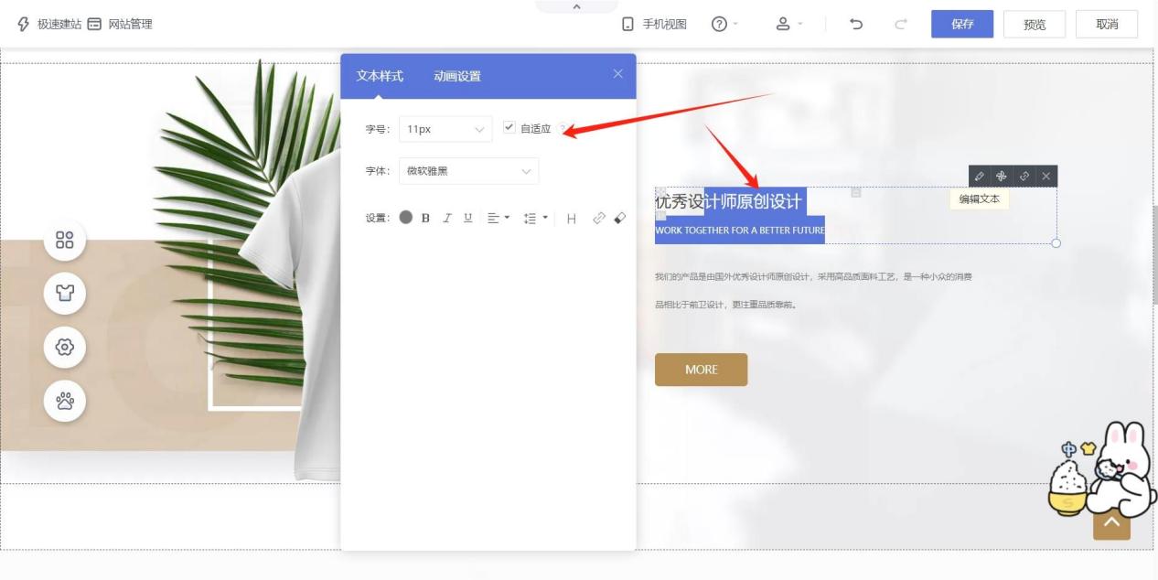Click the H heading icon in text settings
Screen dimensions: 1158x580
(573, 219)
